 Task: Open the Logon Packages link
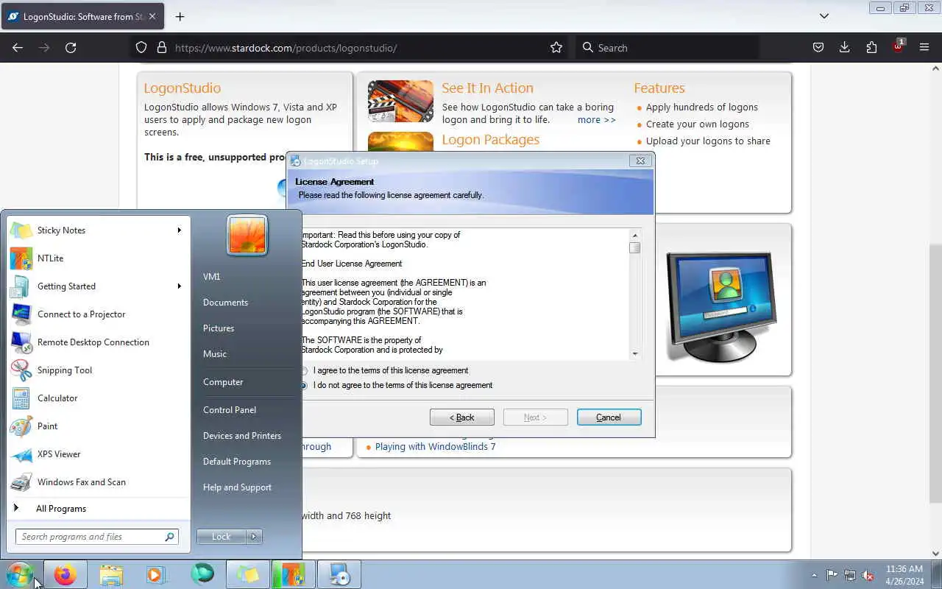[x=491, y=140]
